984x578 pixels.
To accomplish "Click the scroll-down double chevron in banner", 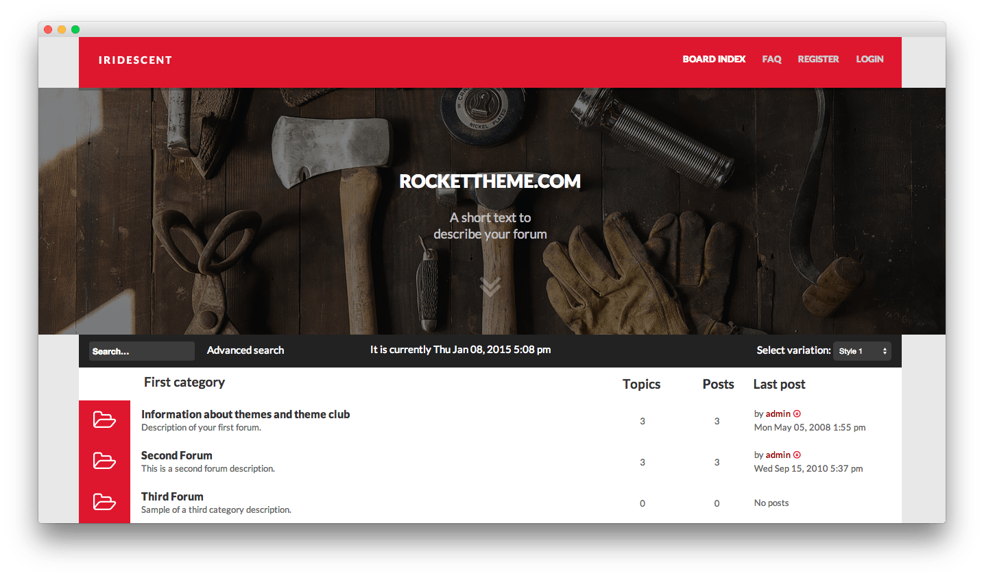I will coord(490,287).
